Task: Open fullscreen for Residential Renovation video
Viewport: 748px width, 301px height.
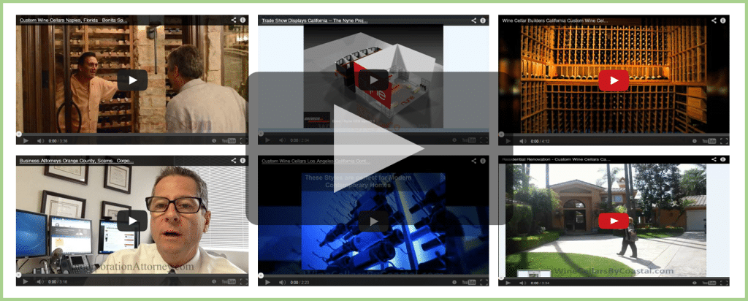Action: (724, 283)
